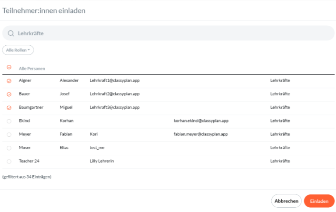
Task: Check the Teacher 24 row checkbox
Action: 9,162
